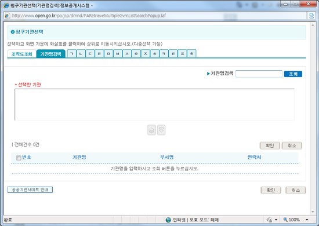Filter agencies by consonant ㄷ

90,54
